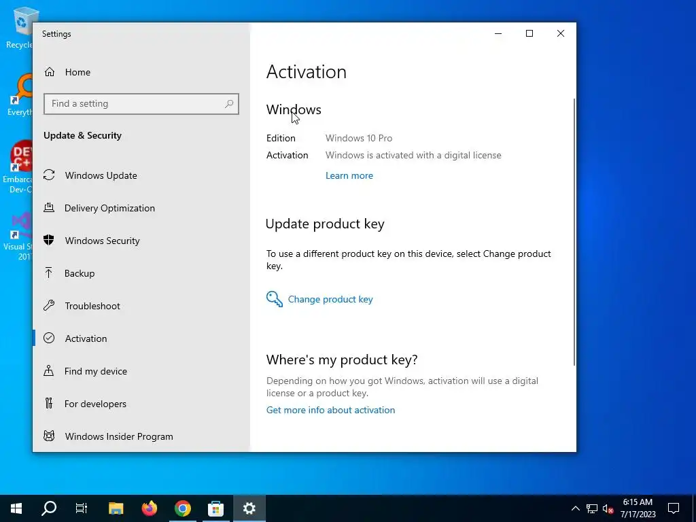
Task: Focus the Find a setting search box
Action: (x=141, y=104)
